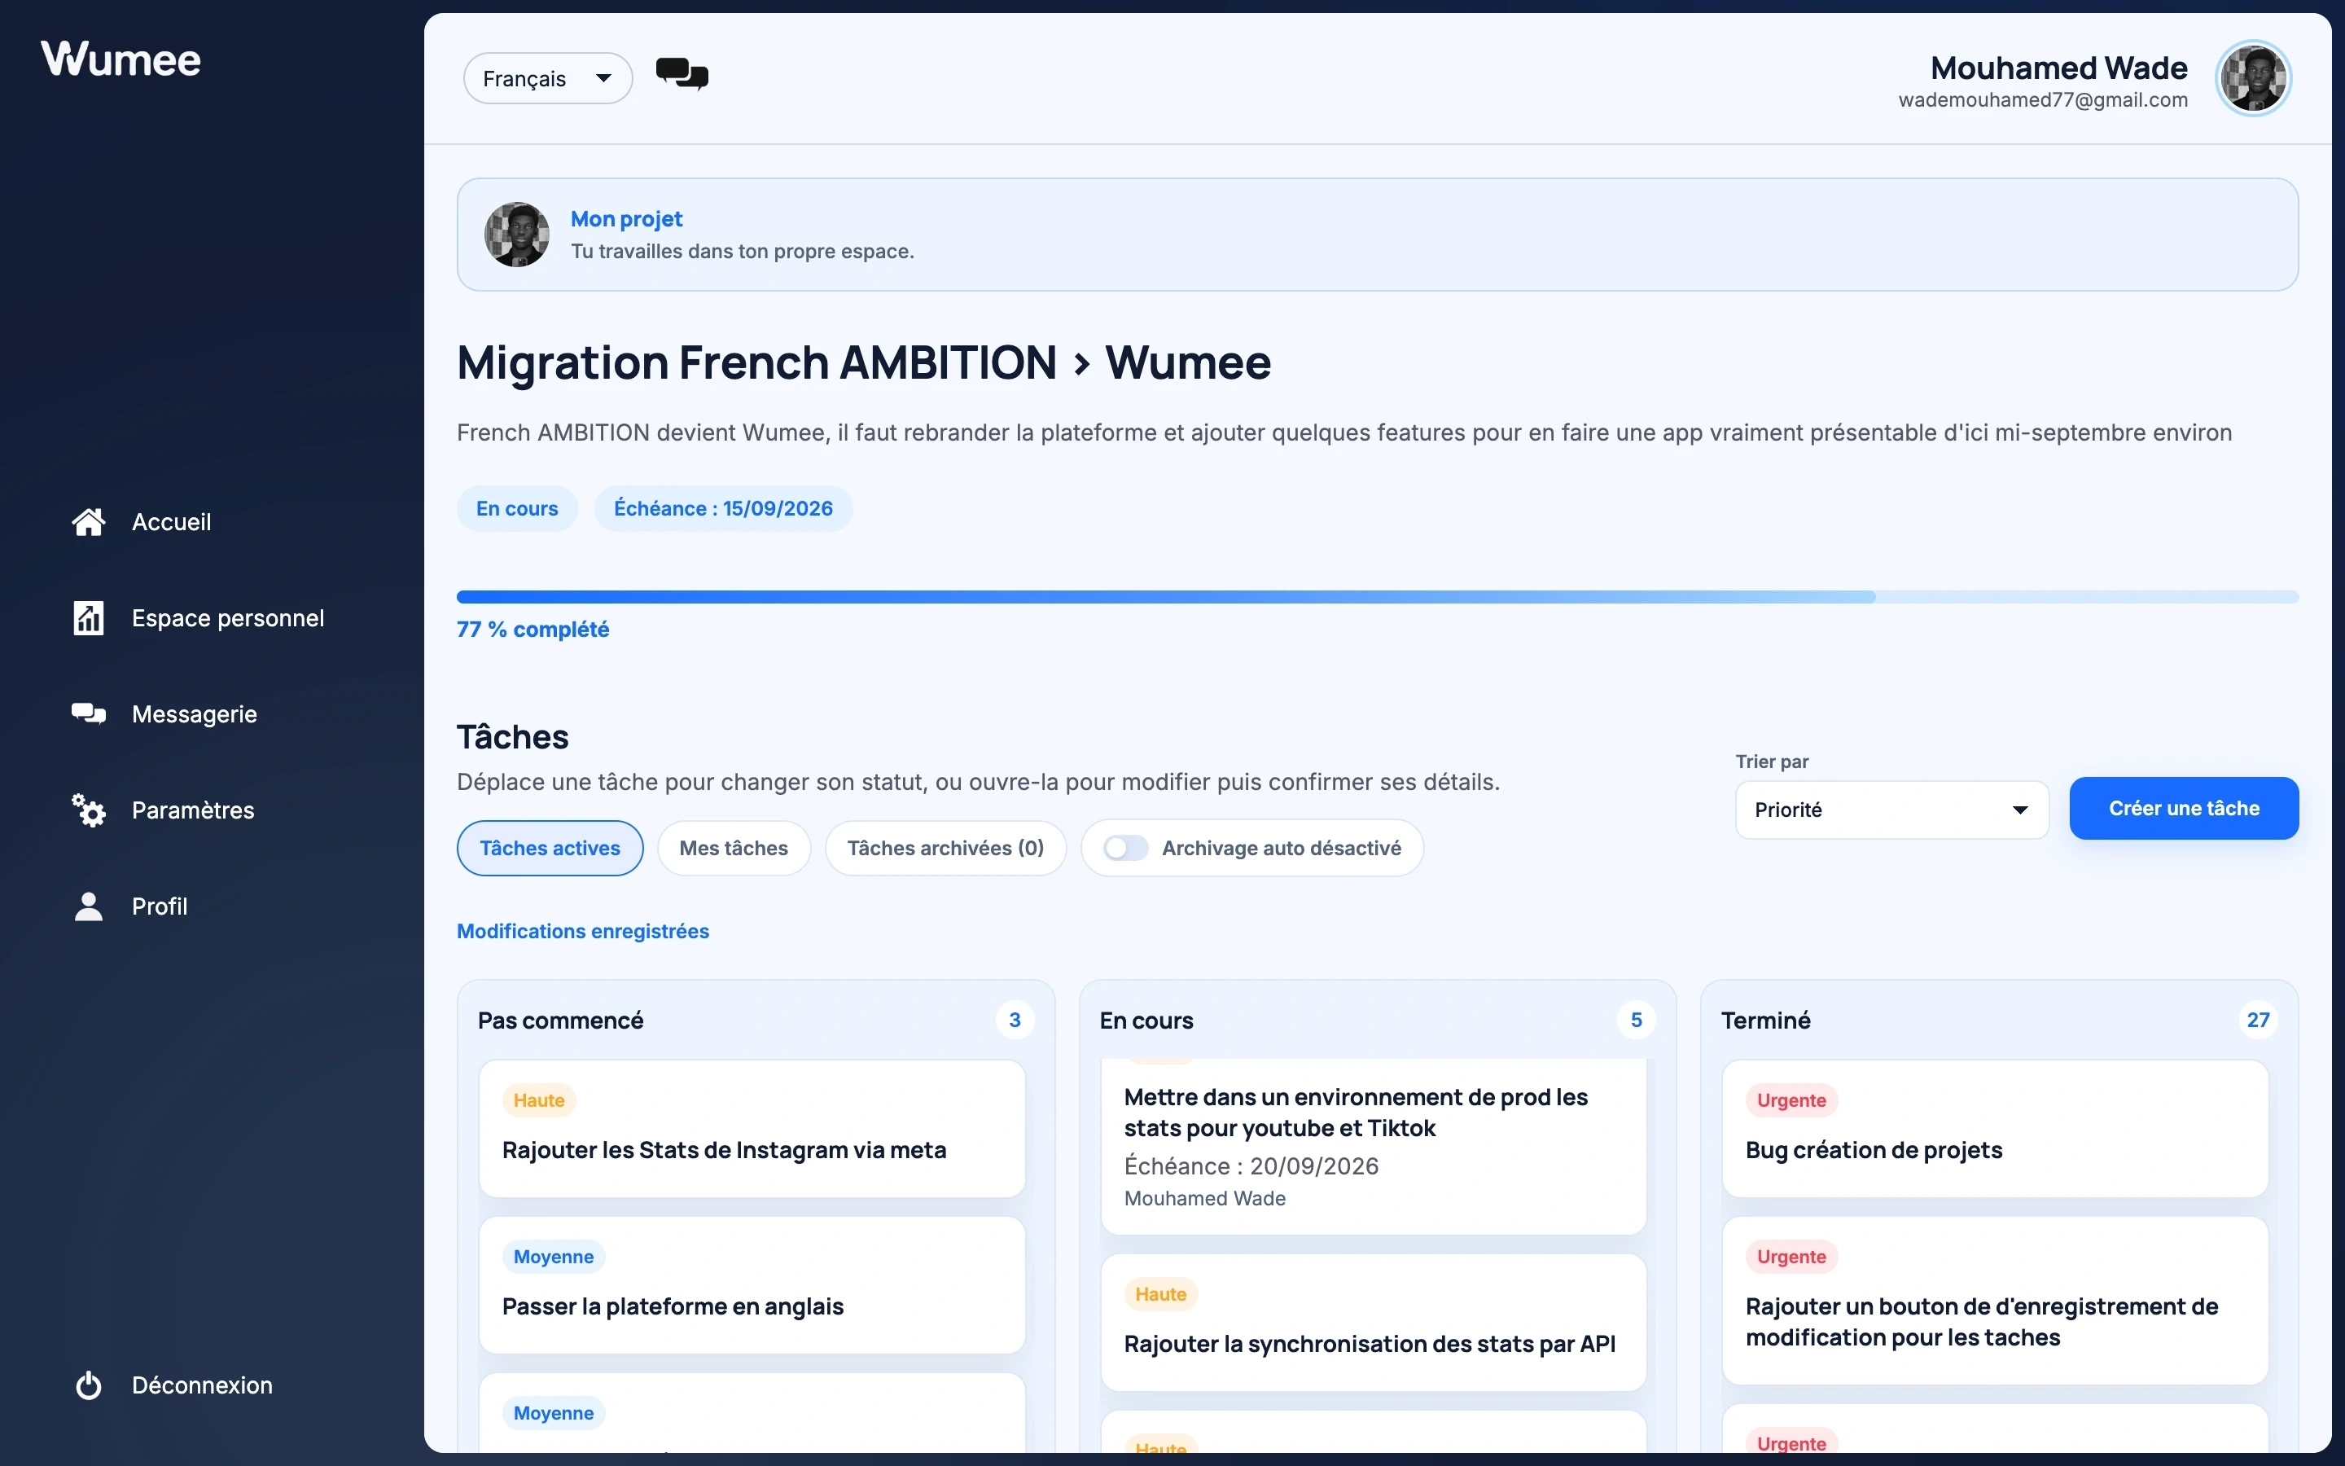The height and width of the screenshot is (1466, 2345).
Task: Click the Espace personnel chart icon
Action: point(88,617)
